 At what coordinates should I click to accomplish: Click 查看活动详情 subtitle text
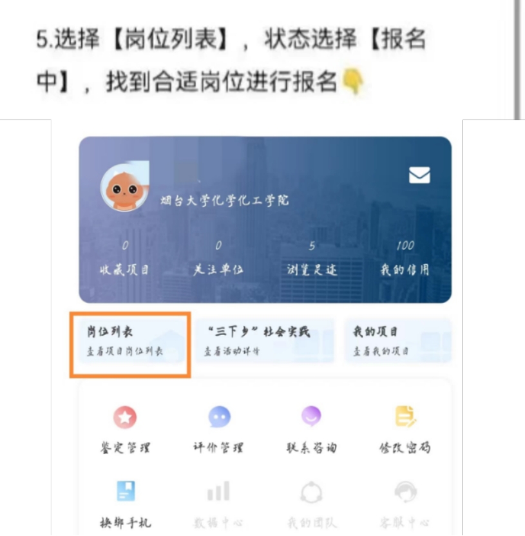pos(232,351)
